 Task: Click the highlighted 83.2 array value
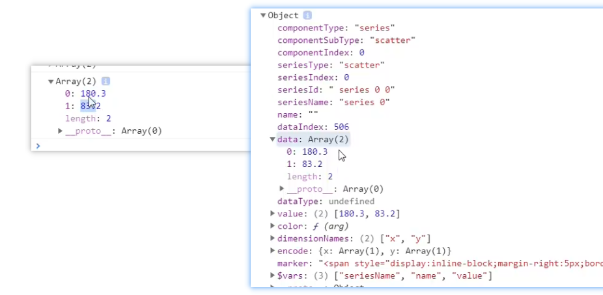(x=91, y=106)
